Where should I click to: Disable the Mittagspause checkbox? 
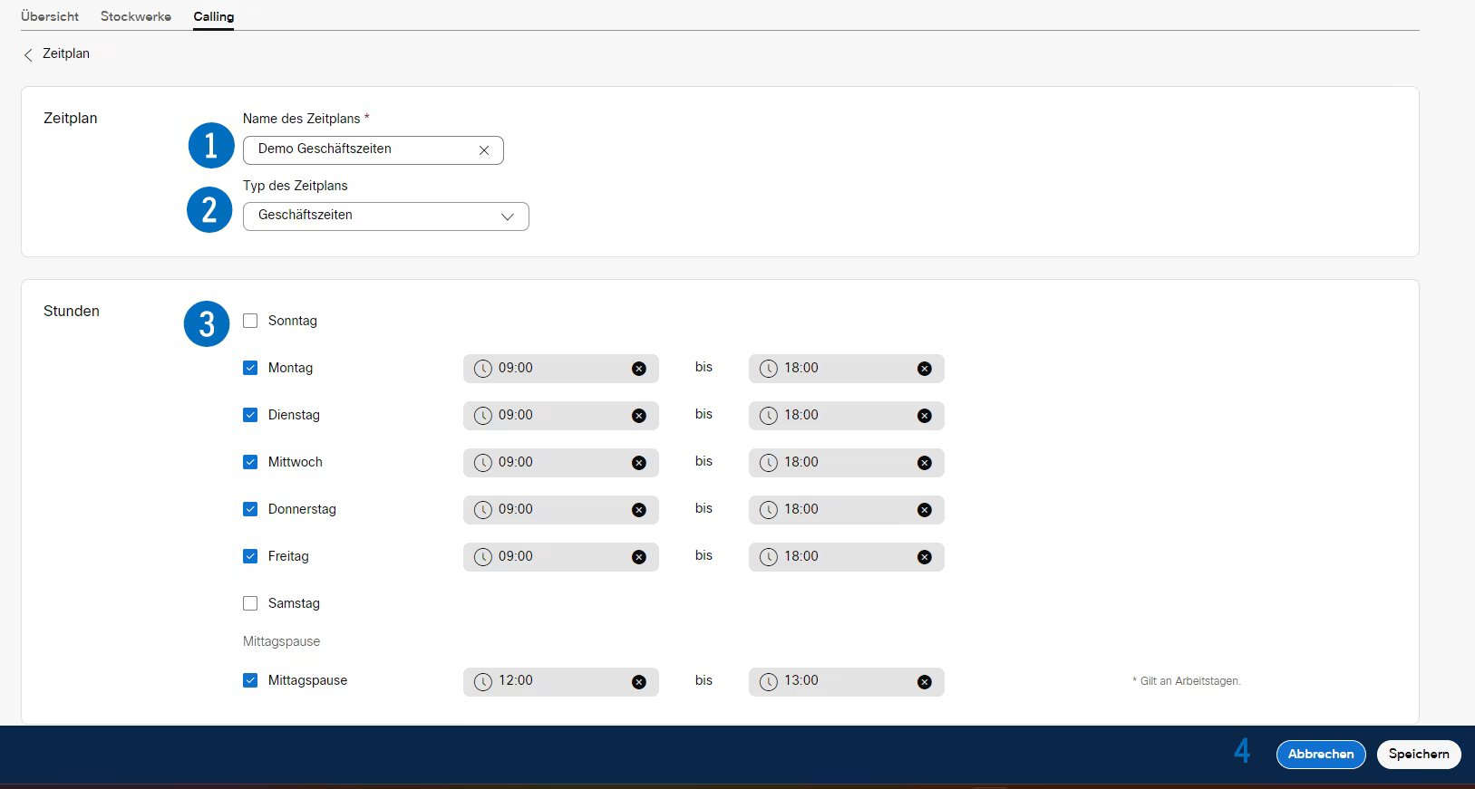250,680
